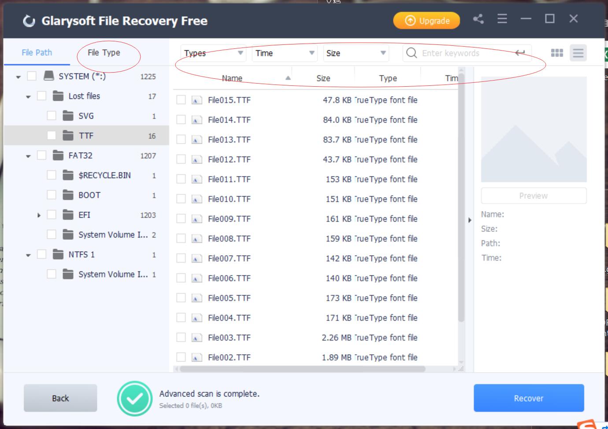Click the TTF folder icon
This screenshot has width=608, height=429.
tap(68, 136)
